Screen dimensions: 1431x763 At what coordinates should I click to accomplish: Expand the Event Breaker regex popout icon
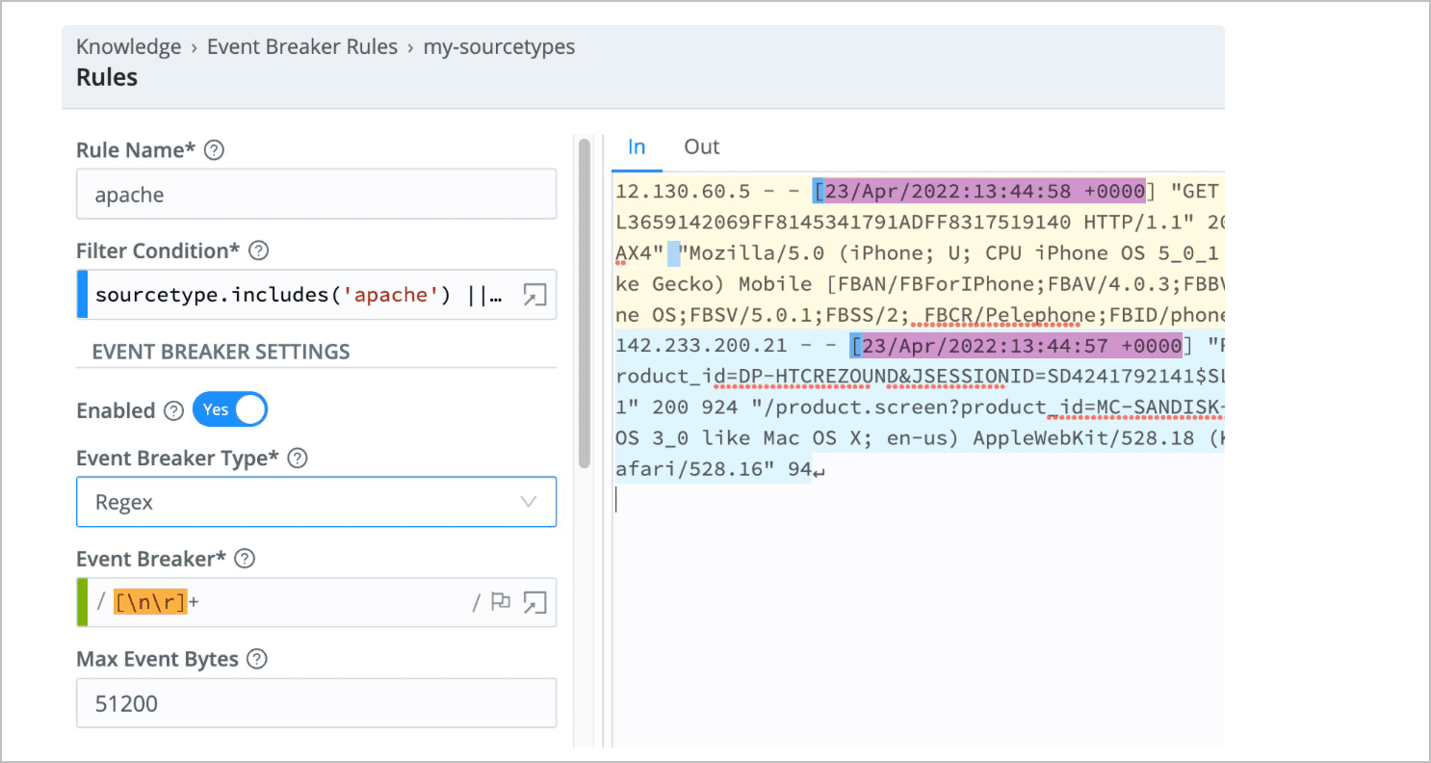click(535, 601)
